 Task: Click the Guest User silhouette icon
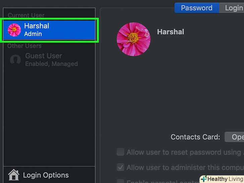pos(15,60)
